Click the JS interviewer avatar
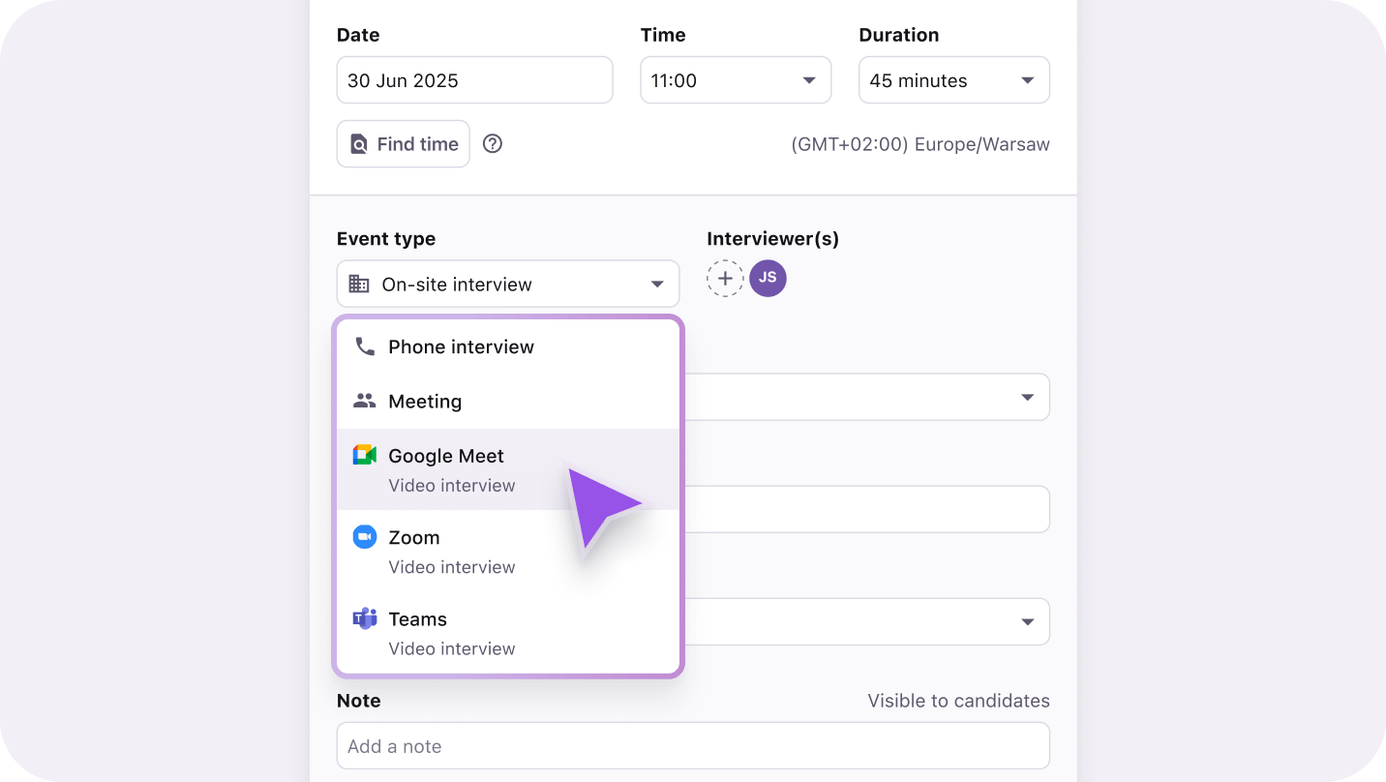The width and height of the screenshot is (1386, 782). point(768,278)
